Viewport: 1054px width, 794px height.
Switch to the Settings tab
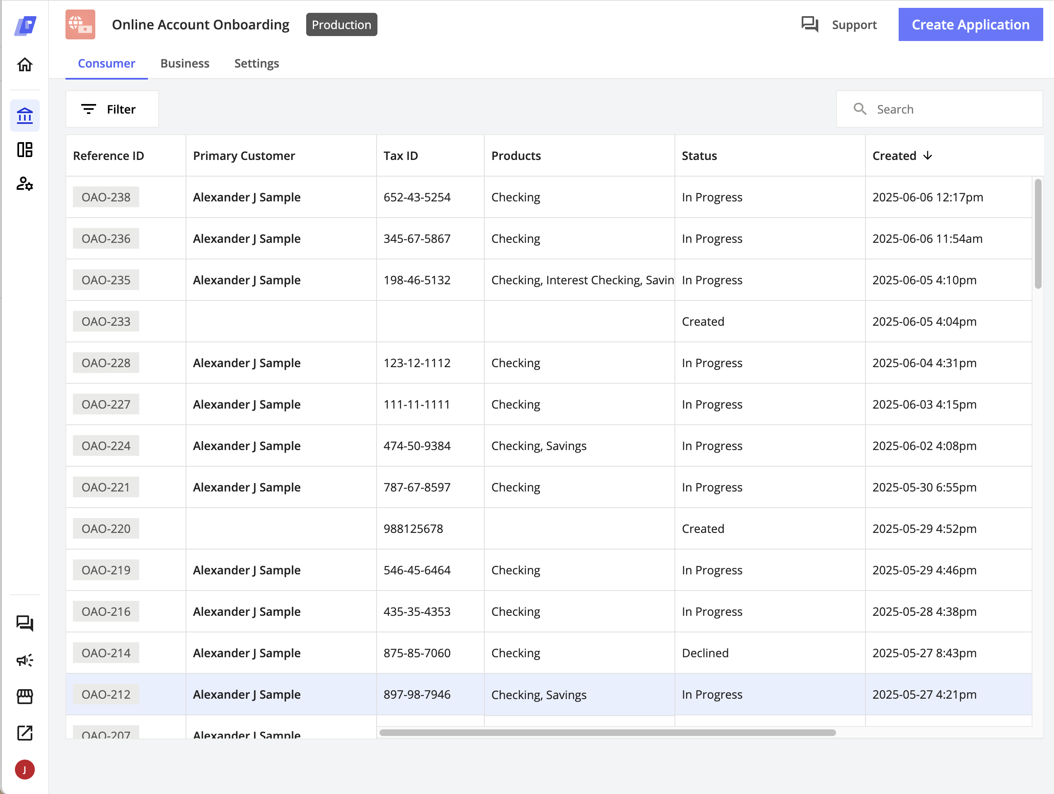pyautogui.click(x=256, y=63)
